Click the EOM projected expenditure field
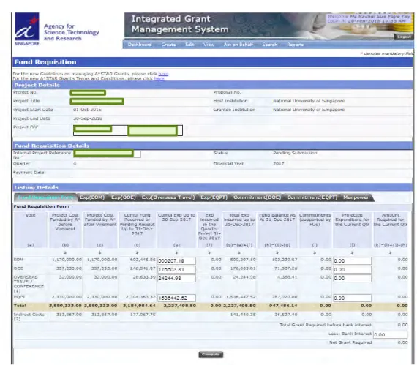417x365 pixels. pyautogui.click(x=352, y=261)
